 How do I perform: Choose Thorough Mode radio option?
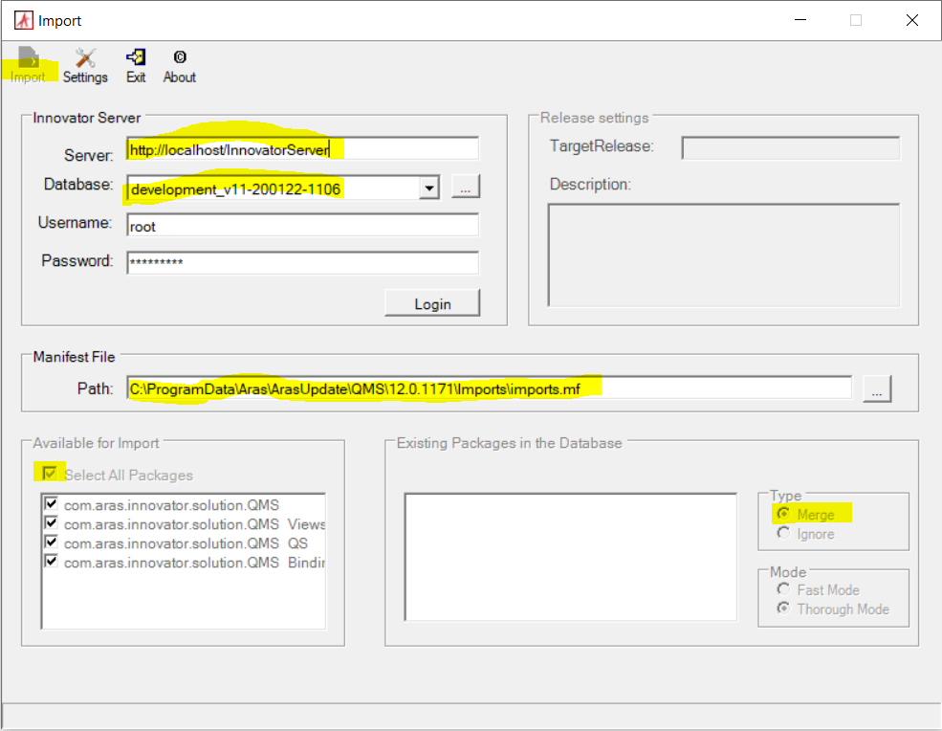tap(784, 609)
